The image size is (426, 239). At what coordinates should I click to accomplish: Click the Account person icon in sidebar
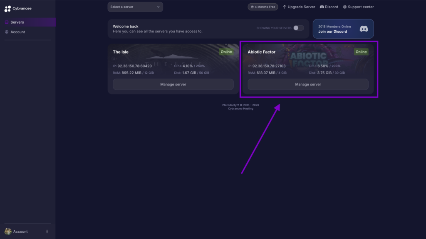click(x=7, y=32)
